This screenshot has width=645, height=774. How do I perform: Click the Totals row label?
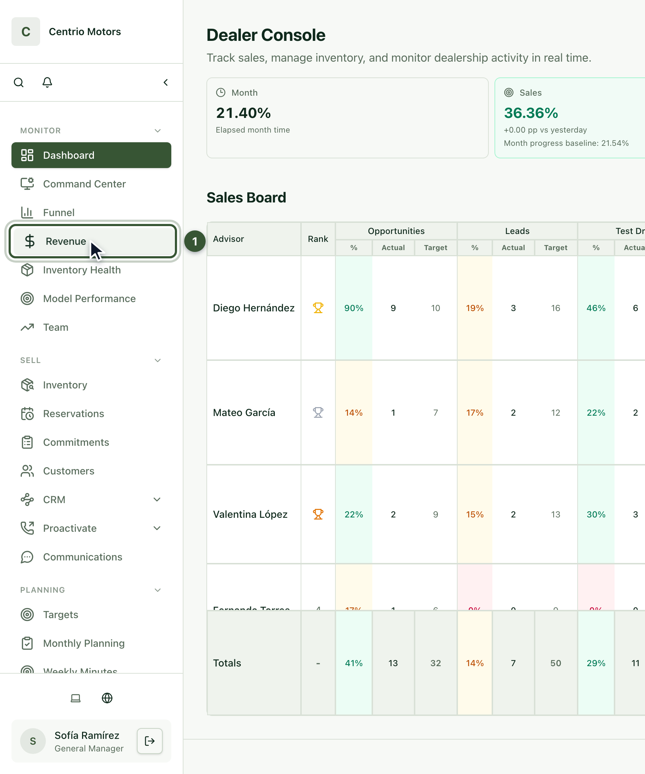[x=227, y=663]
